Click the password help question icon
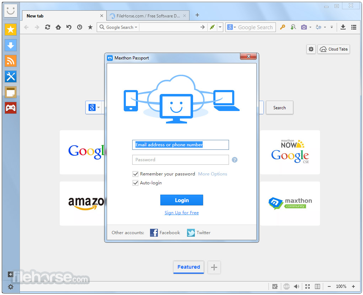 pos(235,160)
